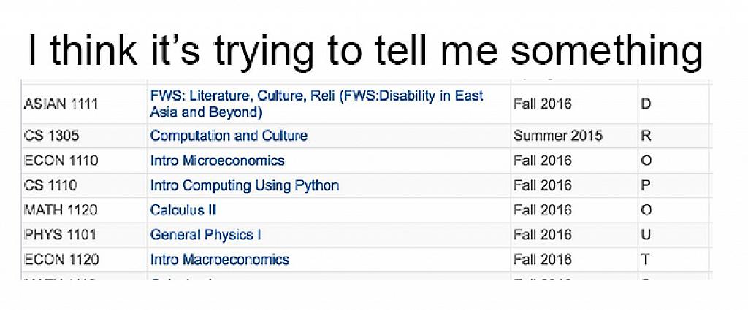This screenshot has width=748, height=310.
Task: Click the grade P in CS 1110 row
Action: 646,185
